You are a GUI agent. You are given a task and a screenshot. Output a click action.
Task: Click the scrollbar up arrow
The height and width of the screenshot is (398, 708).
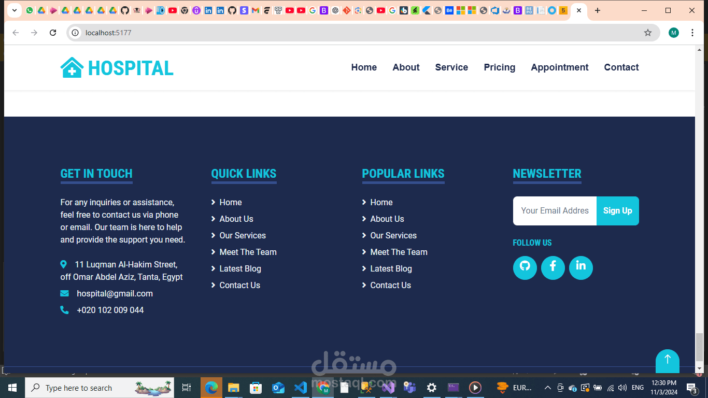click(x=699, y=50)
